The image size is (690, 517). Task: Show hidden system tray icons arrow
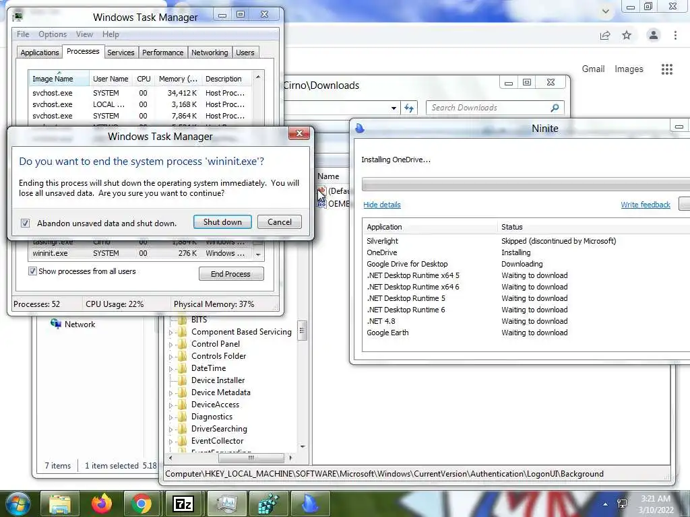tap(606, 504)
